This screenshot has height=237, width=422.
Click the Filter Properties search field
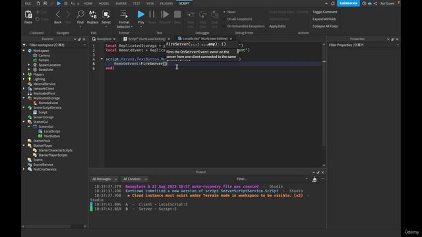pos(363,45)
